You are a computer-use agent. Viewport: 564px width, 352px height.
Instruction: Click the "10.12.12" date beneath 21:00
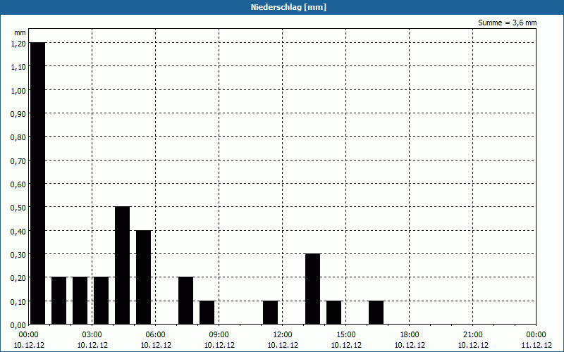(472, 345)
